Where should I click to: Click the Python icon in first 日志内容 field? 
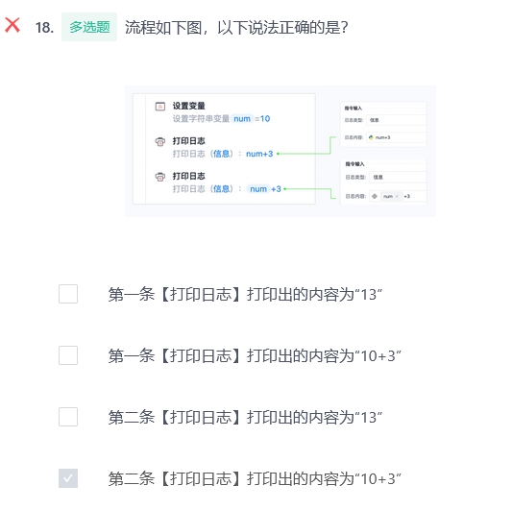[x=371, y=137]
